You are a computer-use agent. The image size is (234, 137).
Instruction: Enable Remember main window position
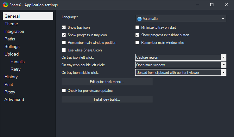click(64, 43)
